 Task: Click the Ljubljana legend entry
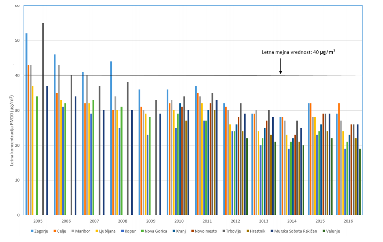pyautogui.click(x=107, y=231)
